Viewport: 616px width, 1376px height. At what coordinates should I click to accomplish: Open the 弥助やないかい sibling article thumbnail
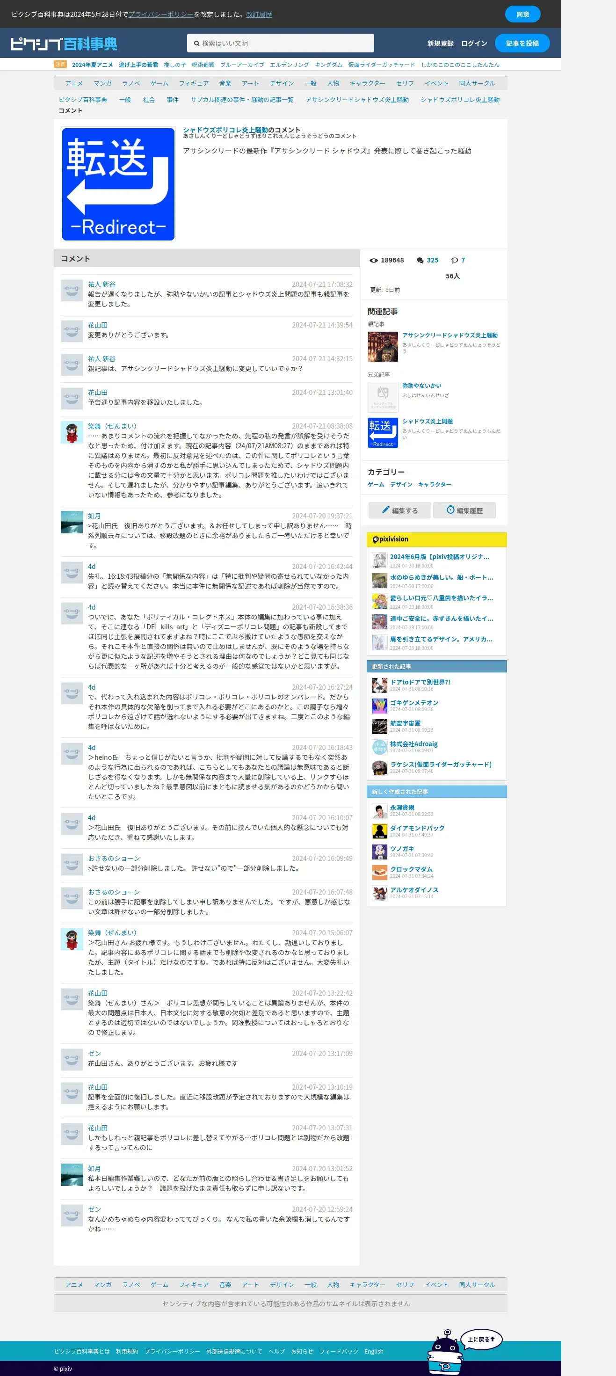click(x=383, y=396)
